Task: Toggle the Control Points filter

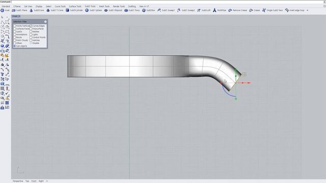Action: 31,37
